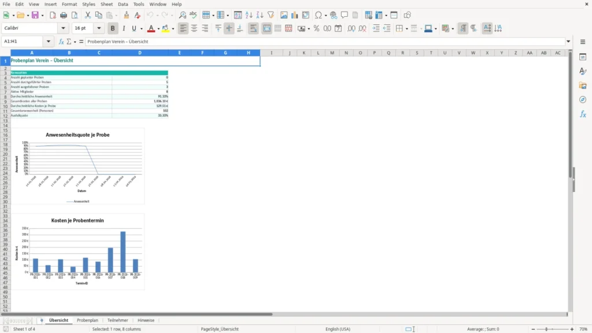
Task: Click the zoom in plus button
Action: coord(572,329)
